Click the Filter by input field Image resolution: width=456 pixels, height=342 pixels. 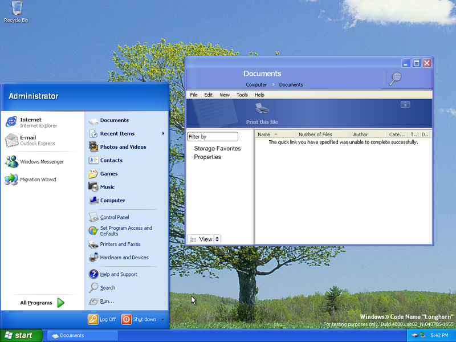tap(213, 137)
